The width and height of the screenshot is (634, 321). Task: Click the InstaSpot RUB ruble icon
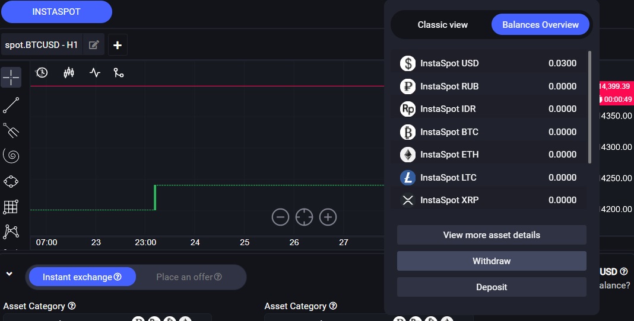pyautogui.click(x=408, y=86)
